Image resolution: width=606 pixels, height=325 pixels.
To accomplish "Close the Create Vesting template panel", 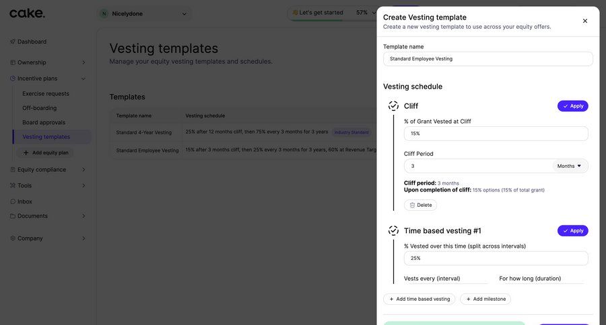I will [584, 21].
